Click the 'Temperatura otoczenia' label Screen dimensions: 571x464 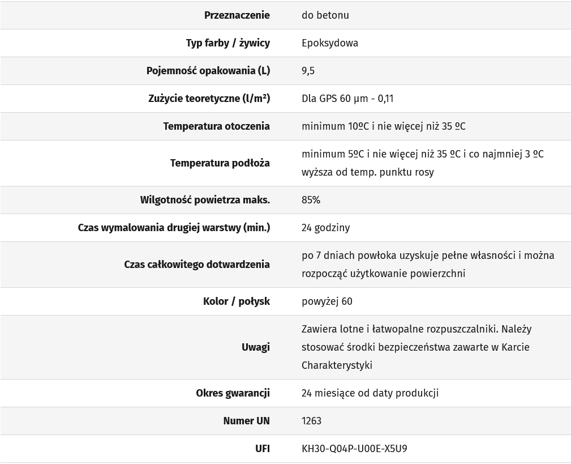coord(216,126)
